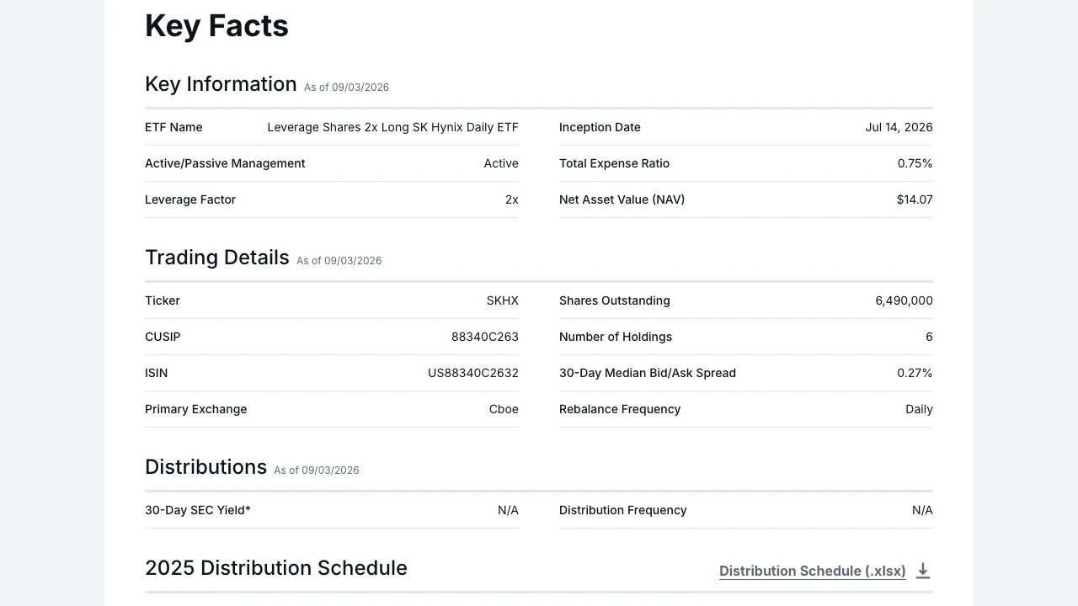Select the 0.75% expense ratio value
1078x606 pixels.
tap(915, 163)
